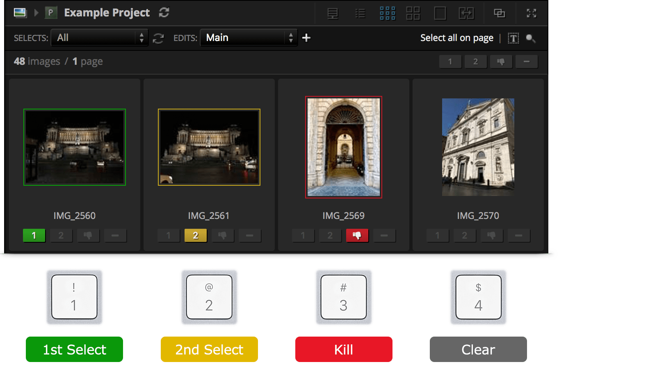
Task: Click Select all on page
Action: (x=457, y=38)
